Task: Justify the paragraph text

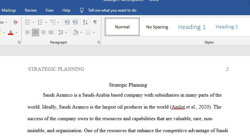Action: pyautogui.click(x=51, y=32)
